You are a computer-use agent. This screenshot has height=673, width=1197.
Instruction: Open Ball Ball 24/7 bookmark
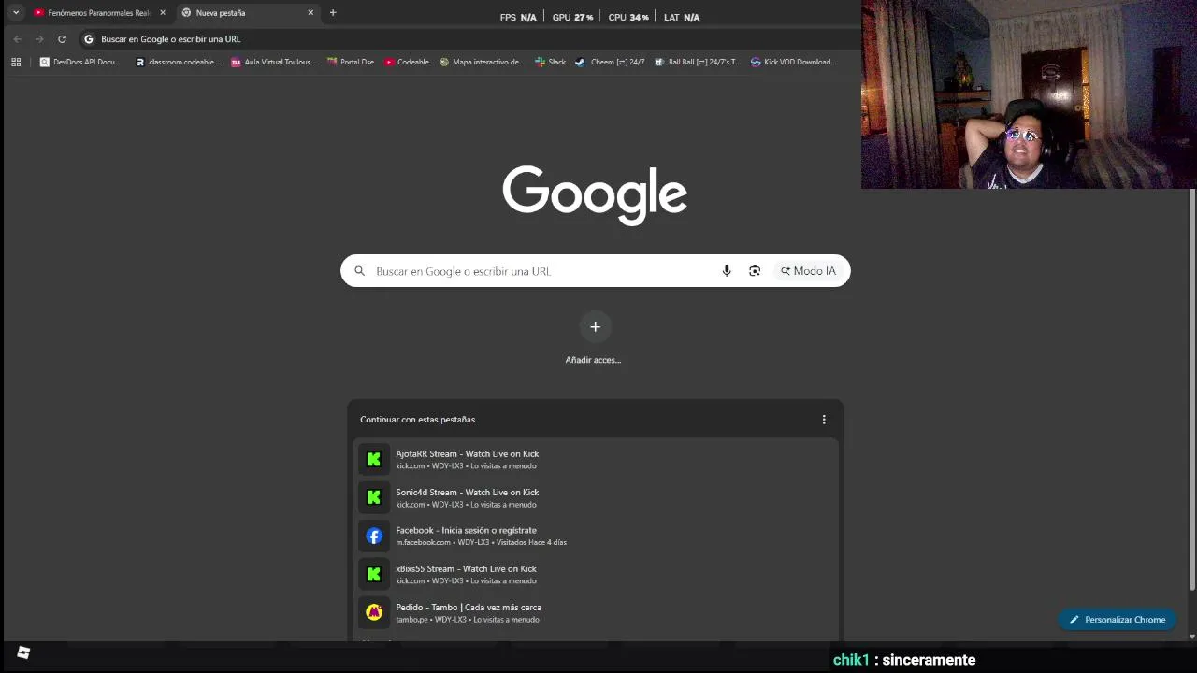(x=698, y=62)
